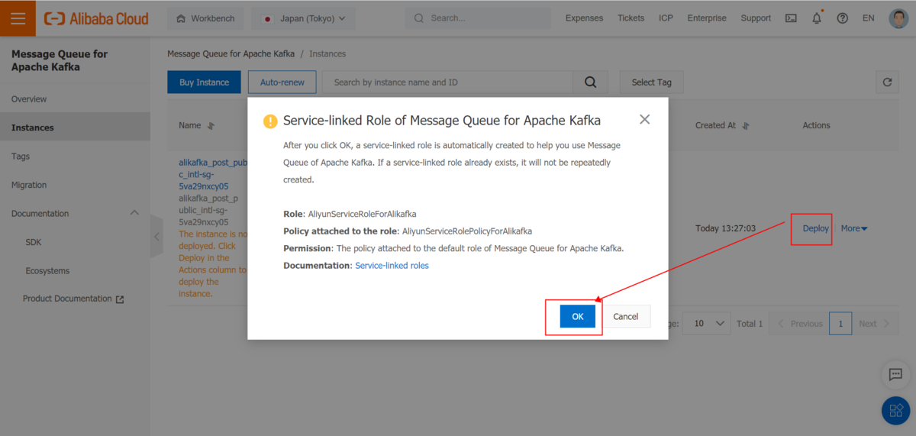Click Buy Instance button
The width and height of the screenshot is (916, 436).
pyautogui.click(x=204, y=82)
